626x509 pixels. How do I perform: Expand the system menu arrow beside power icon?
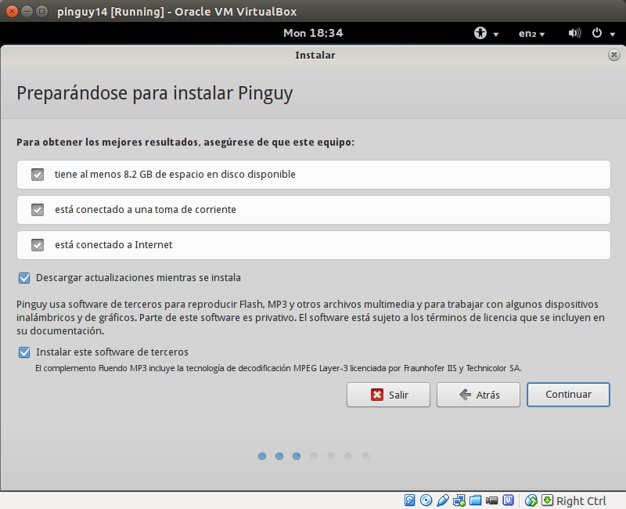(x=613, y=34)
